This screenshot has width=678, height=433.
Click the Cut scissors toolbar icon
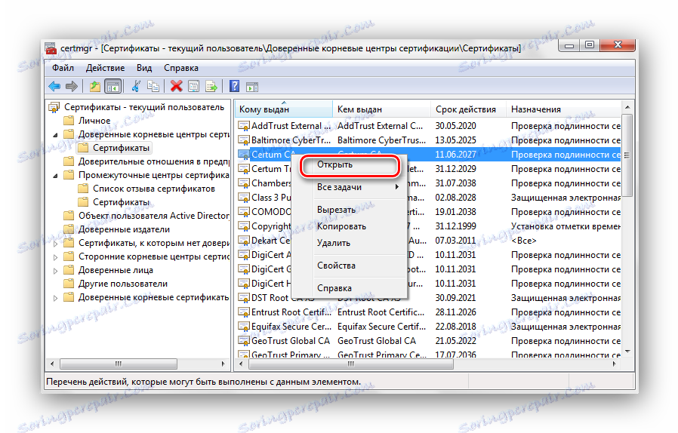136,87
